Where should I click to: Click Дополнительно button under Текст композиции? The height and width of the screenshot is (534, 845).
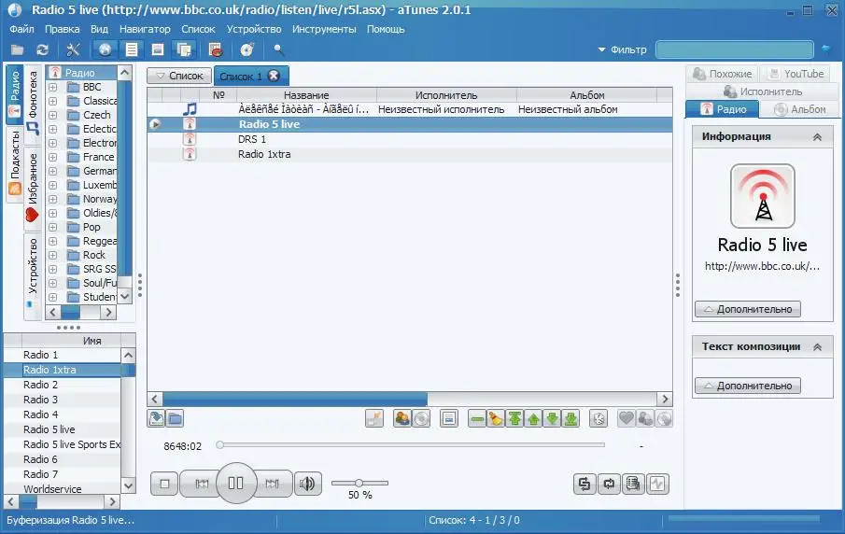748,386
